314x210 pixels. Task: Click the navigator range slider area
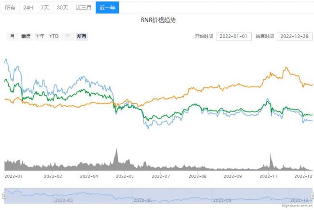158,196
